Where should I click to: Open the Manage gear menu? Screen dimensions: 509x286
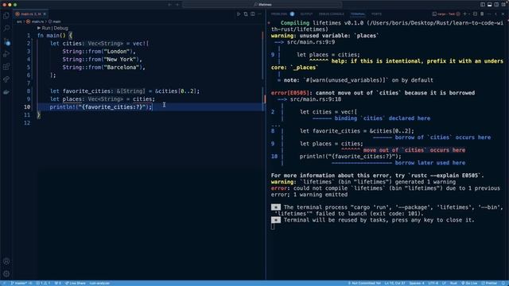6,273
